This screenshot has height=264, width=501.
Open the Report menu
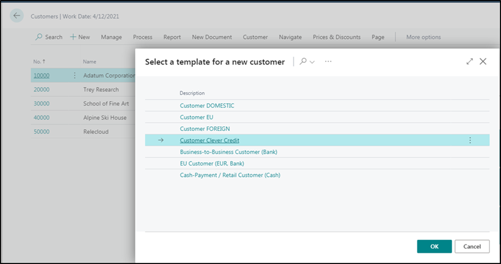172,37
